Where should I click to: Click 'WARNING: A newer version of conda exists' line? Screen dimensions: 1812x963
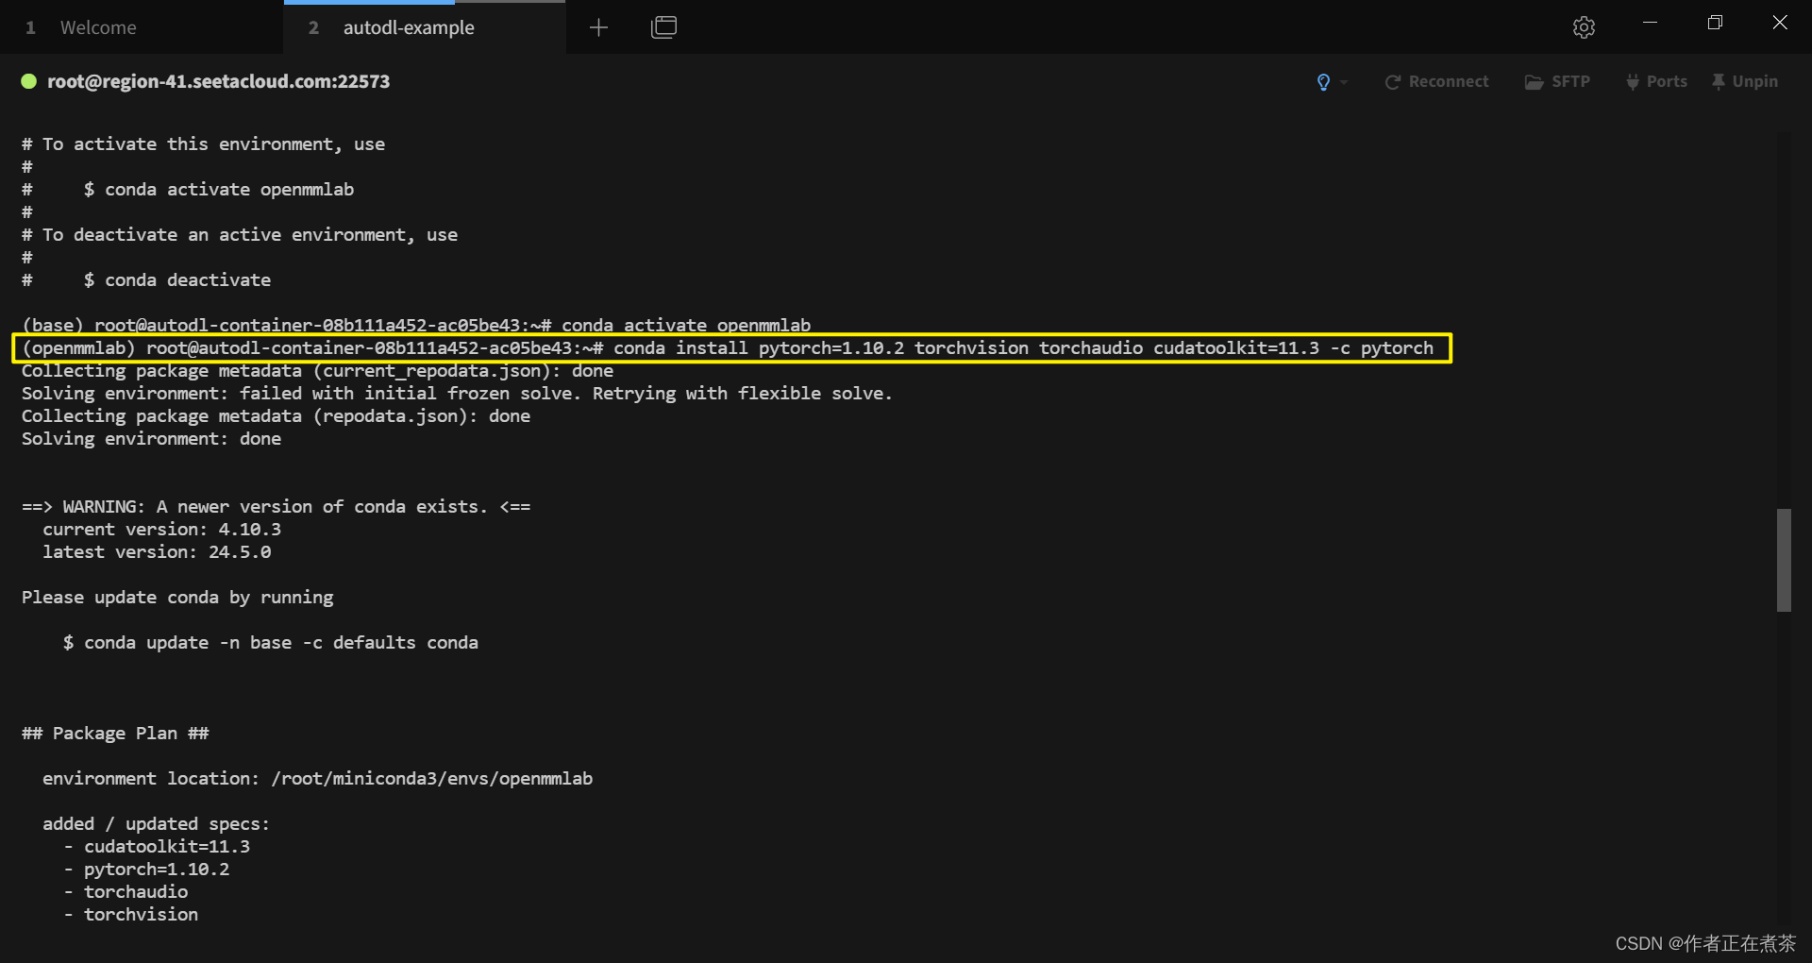(x=276, y=507)
